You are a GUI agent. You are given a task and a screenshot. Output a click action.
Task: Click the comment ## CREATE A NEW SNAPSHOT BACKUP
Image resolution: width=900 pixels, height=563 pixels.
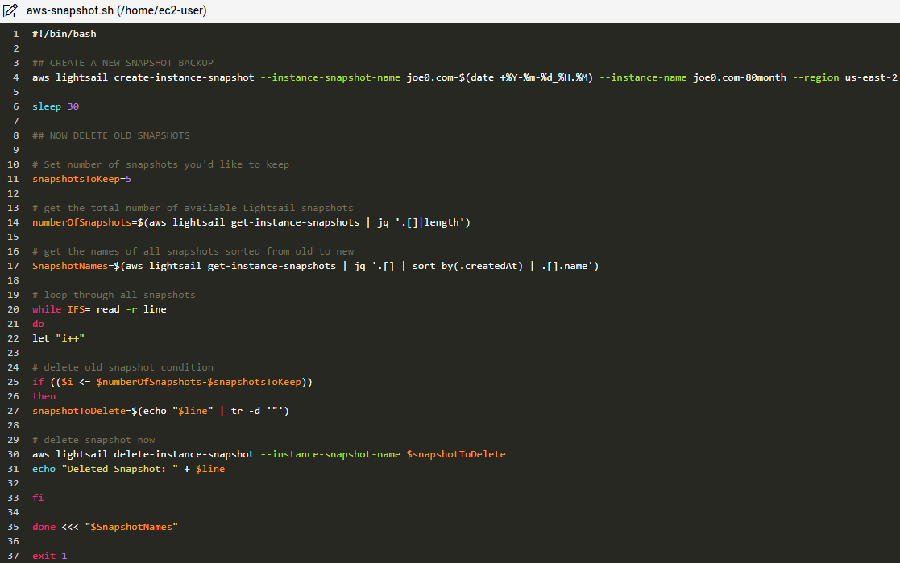point(122,63)
